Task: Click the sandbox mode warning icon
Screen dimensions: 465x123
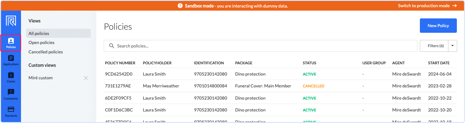Action: pos(180,6)
